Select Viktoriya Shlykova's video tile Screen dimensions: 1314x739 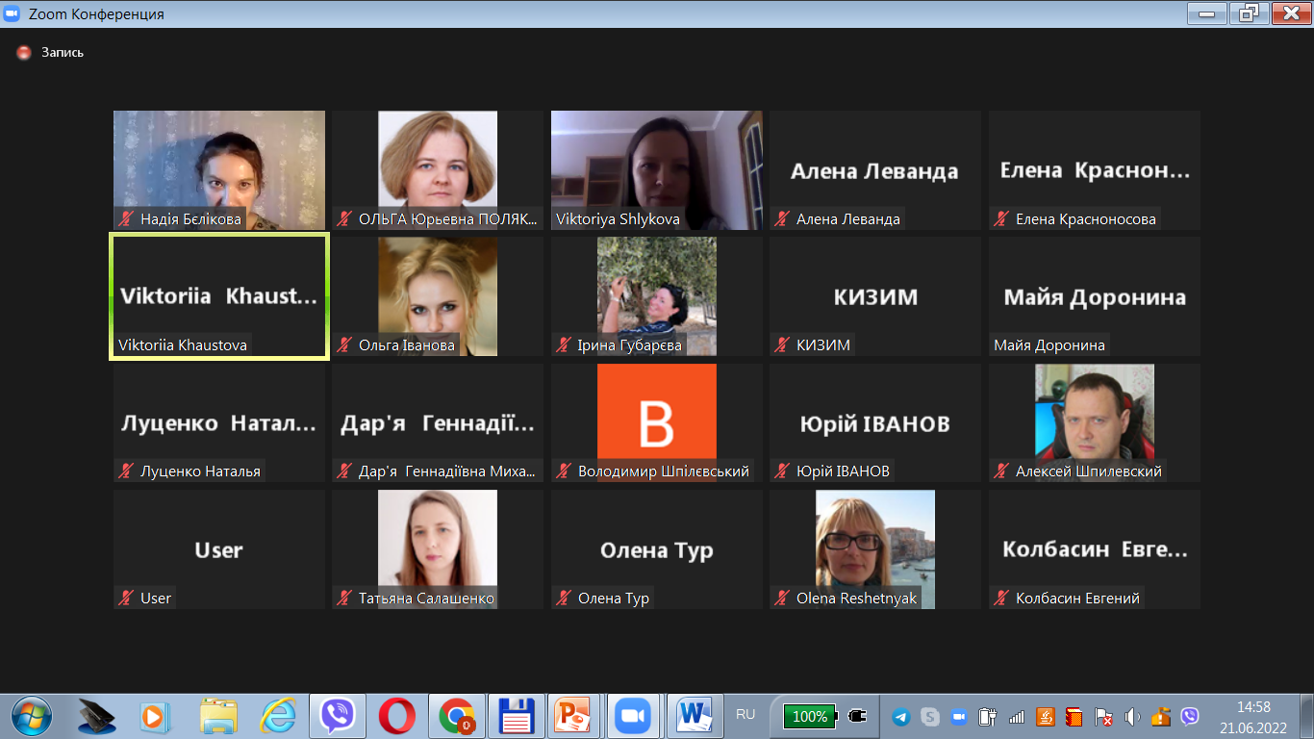pyautogui.click(x=656, y=169)
